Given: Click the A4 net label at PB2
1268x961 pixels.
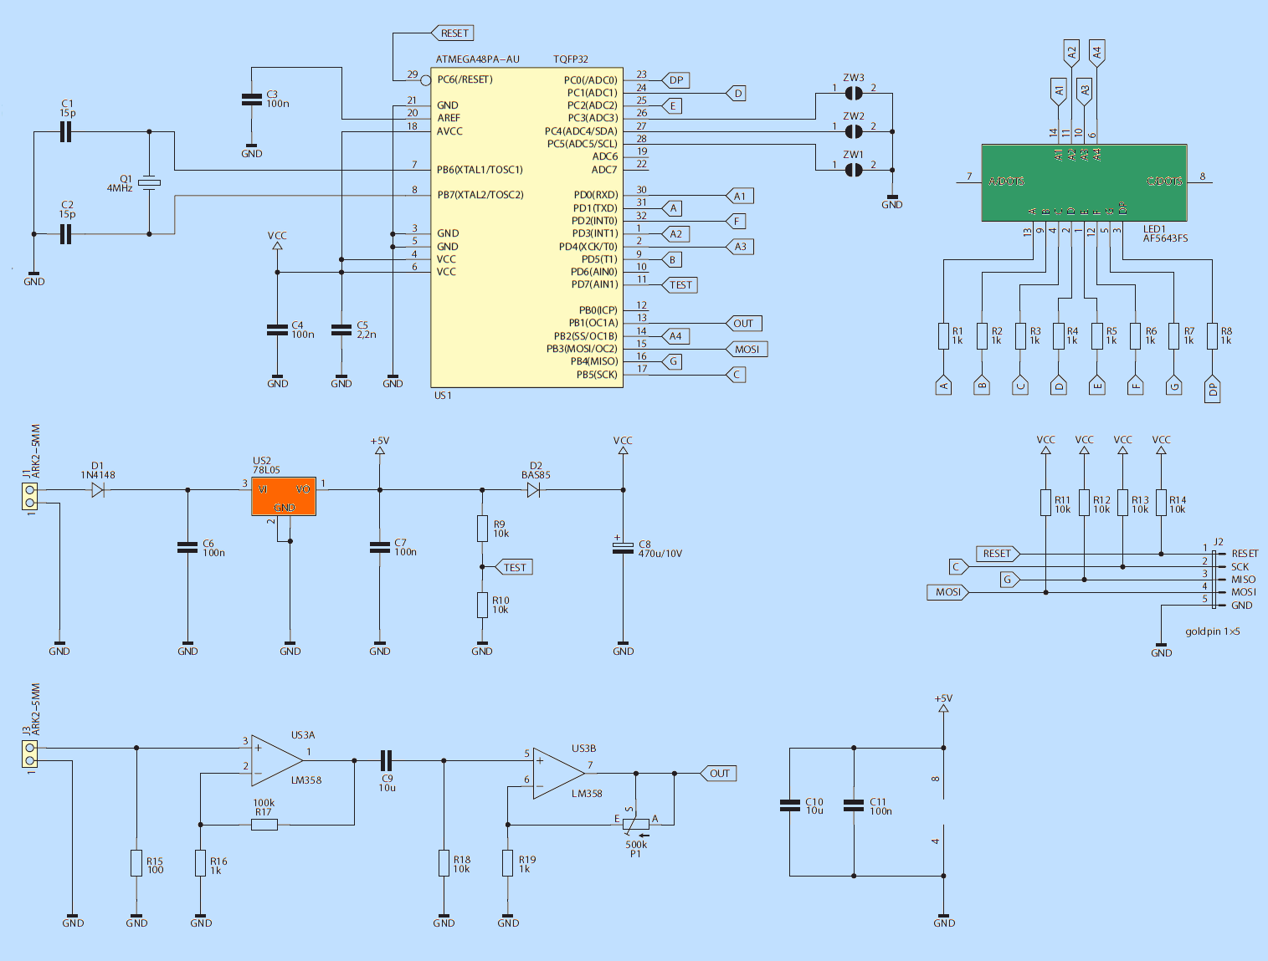Looking at the screenshot, I should click(675, 336).
